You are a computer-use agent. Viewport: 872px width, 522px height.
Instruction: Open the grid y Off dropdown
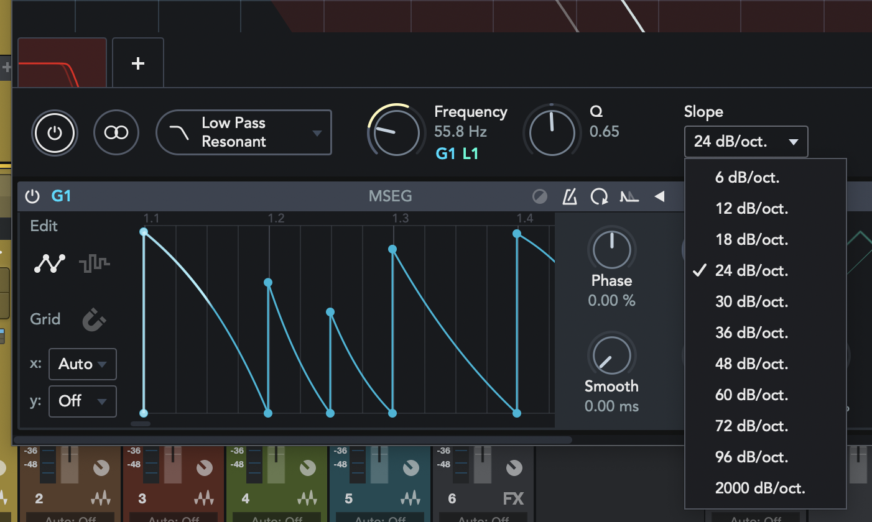83,401
